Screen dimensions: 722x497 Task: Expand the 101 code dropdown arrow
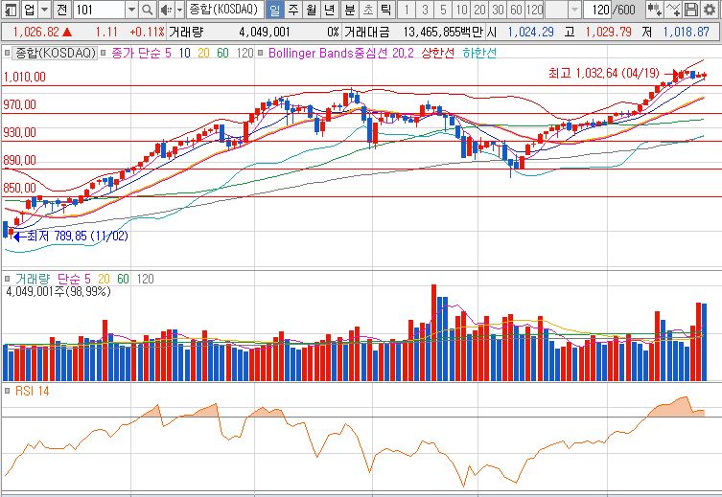pyautogui.click(x=131, y=10)
